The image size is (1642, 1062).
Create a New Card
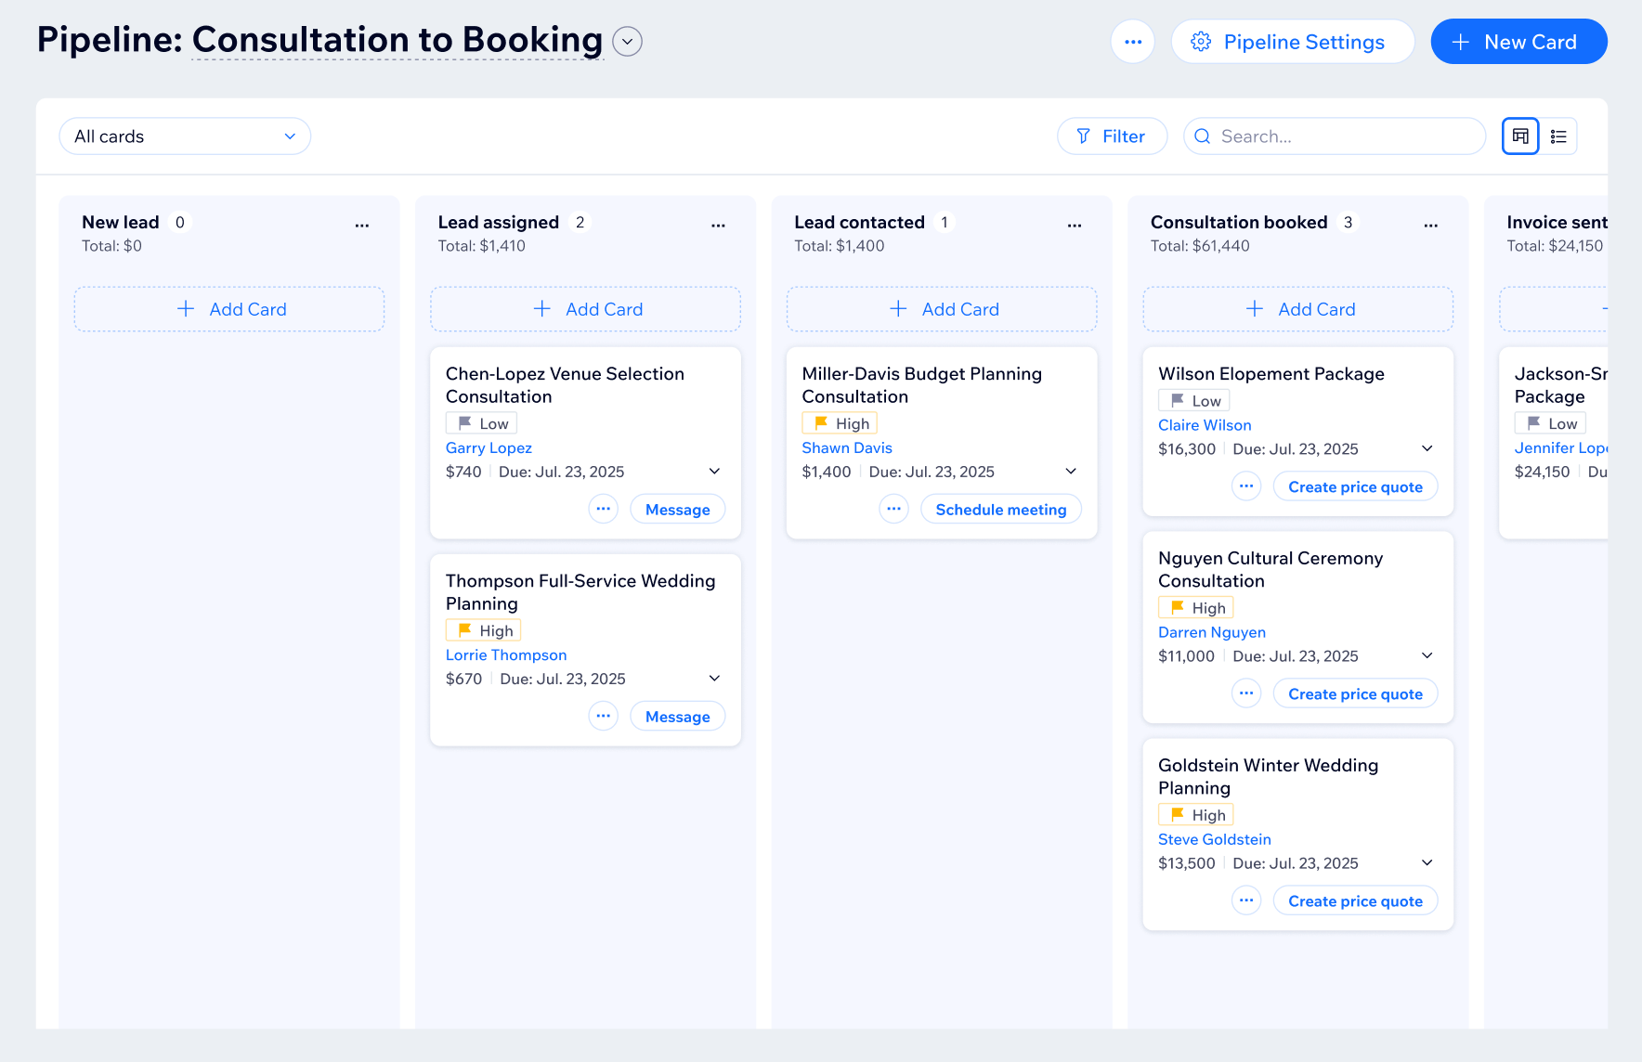coord(1518,42)
